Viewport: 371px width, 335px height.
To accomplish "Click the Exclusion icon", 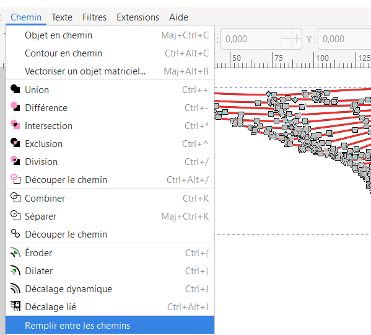I will pyautogui.click(x=15, y=143).
